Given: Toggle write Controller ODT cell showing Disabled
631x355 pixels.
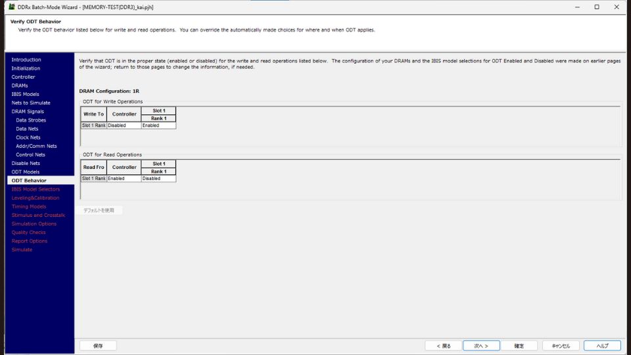Looking at the screenshot, I should coord(124,125).
